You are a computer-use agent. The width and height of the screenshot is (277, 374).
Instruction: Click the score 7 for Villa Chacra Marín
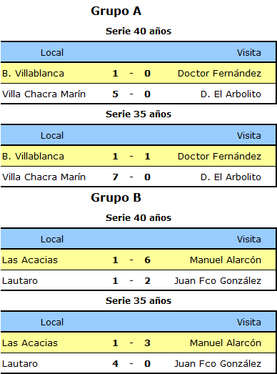(115, 177)
